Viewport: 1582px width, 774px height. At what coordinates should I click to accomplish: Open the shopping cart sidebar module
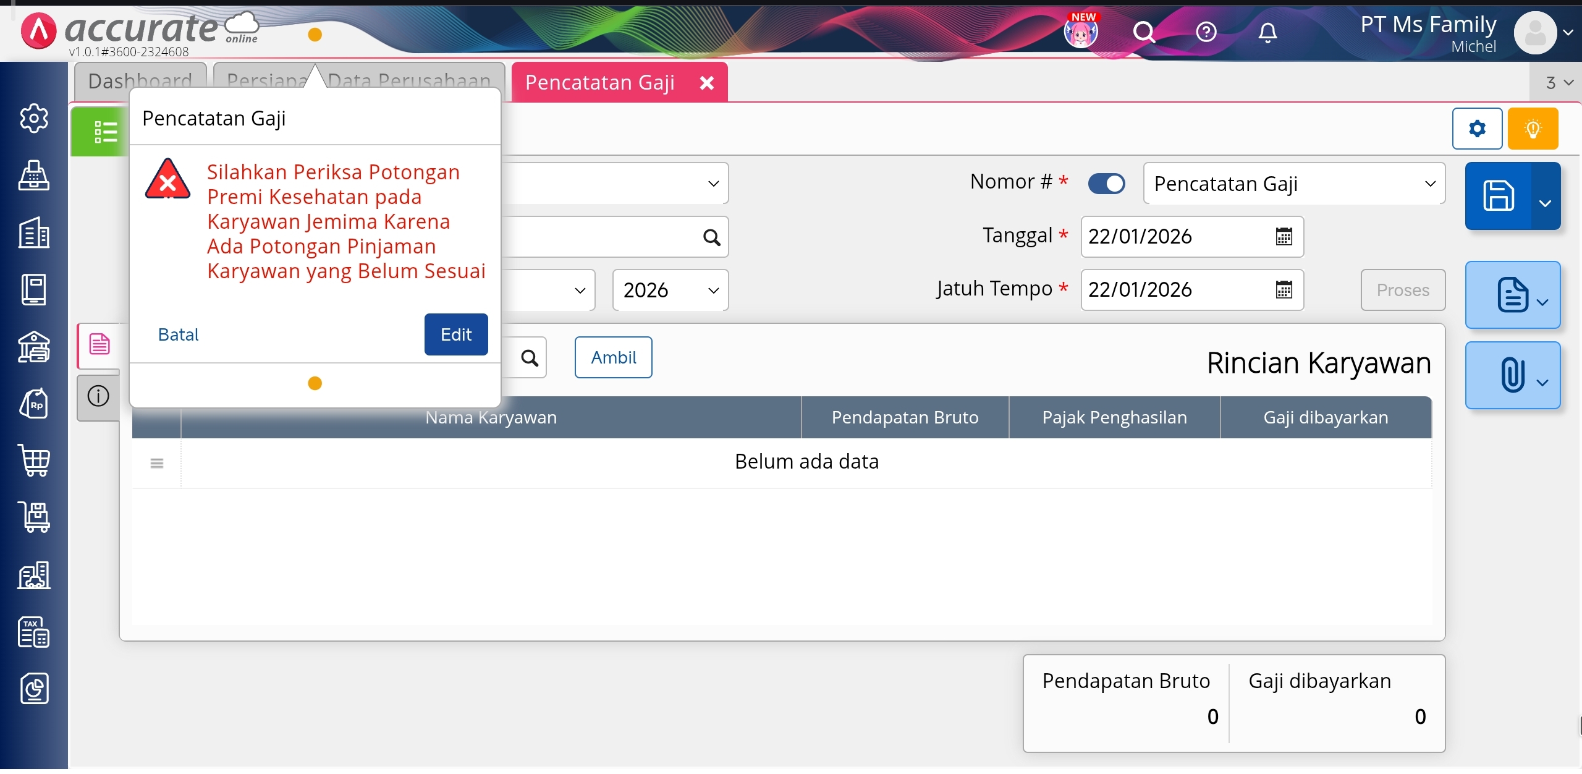[35, 461]
